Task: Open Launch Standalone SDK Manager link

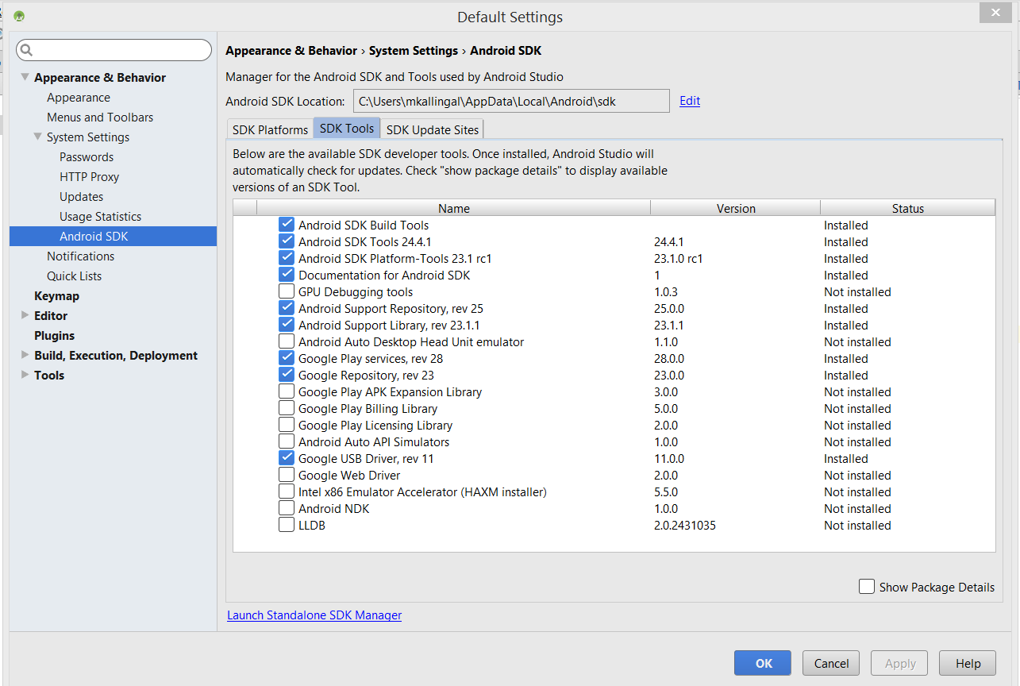Action: pos(314,615)
